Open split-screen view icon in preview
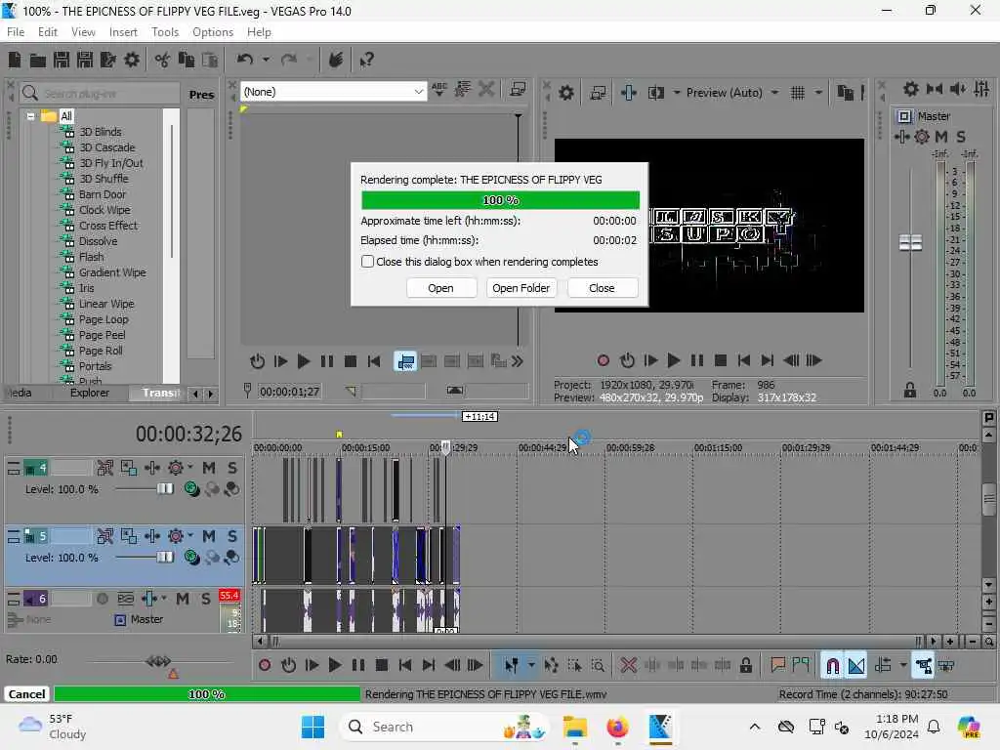Image resolution: width=1000 pixels, height=750 pixels. (x=655, y=93)
